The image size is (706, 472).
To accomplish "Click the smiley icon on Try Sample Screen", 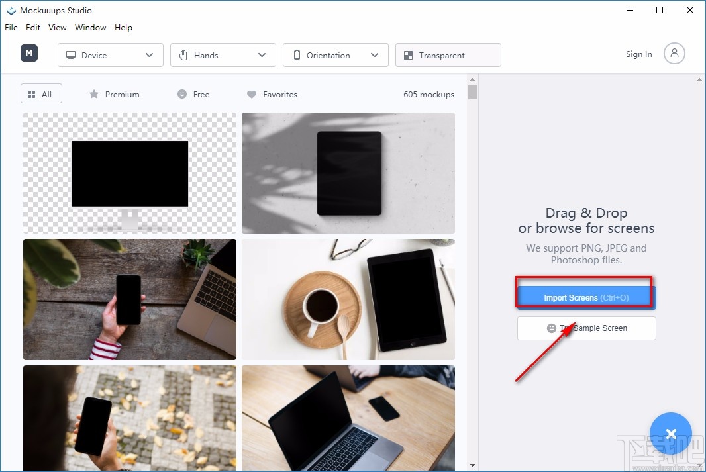I will pos(552,328).
